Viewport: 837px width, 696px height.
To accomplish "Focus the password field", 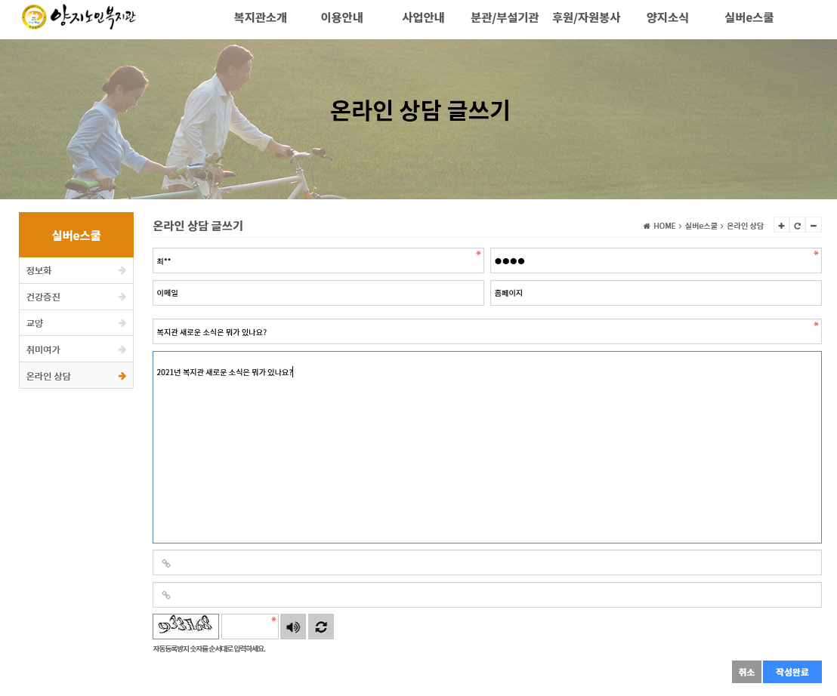I will click(656, 260).
